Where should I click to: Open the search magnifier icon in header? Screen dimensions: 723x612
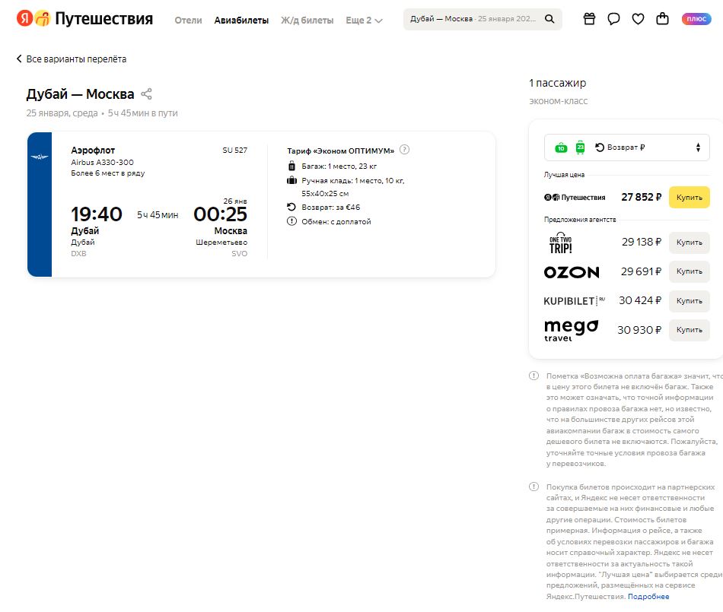click(549, 19)
